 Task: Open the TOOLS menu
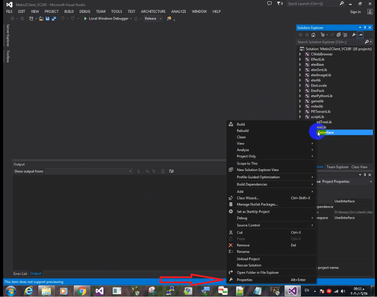116,11
